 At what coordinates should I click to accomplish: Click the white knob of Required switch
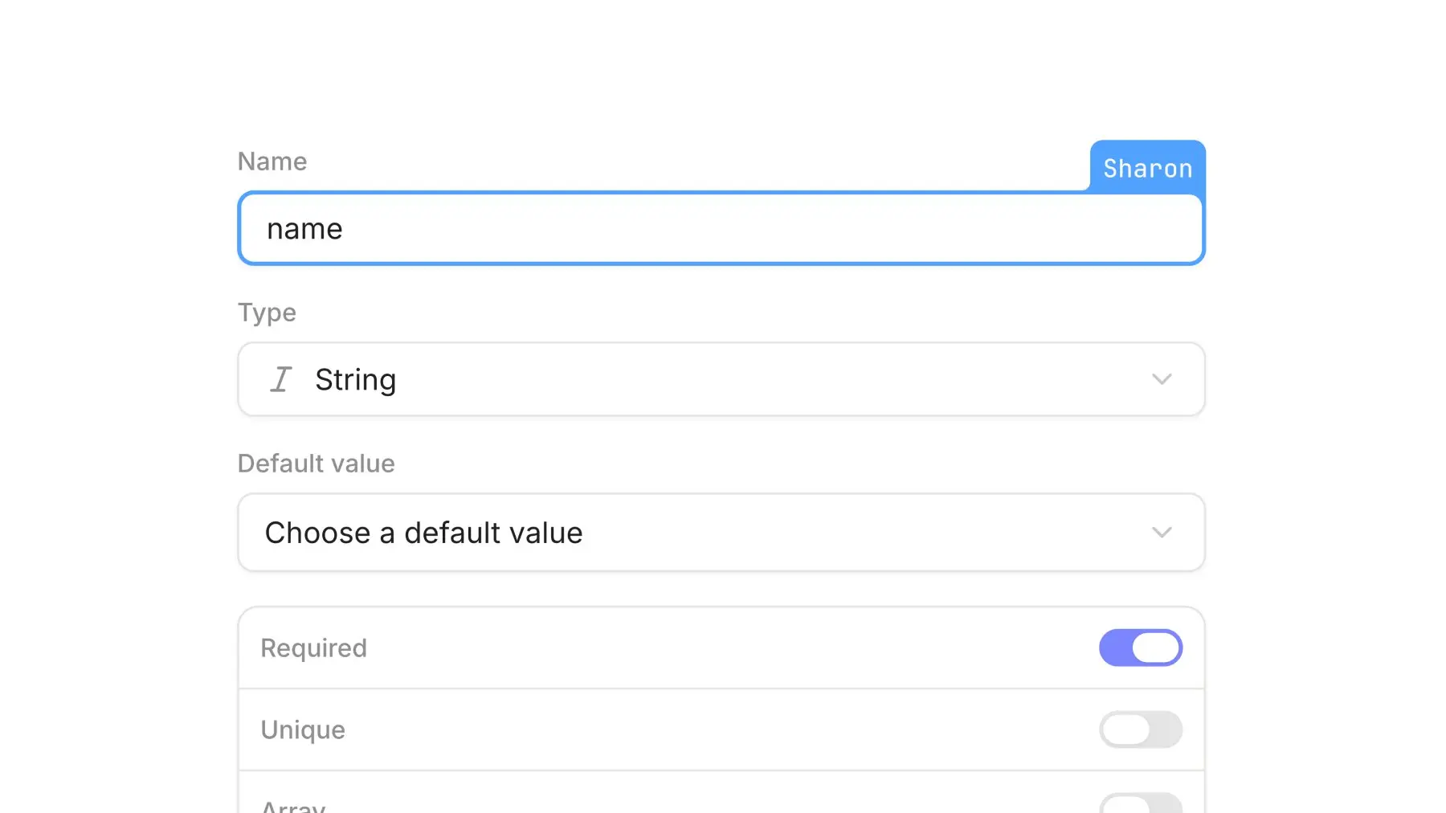(1156, 648)
